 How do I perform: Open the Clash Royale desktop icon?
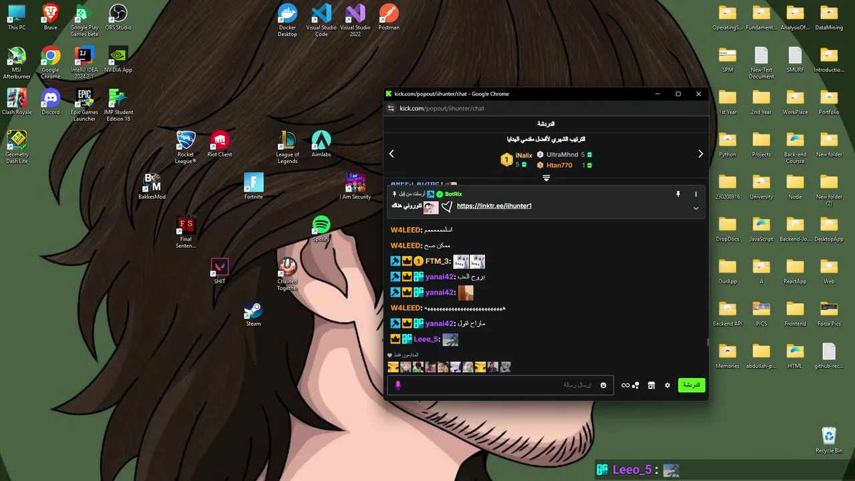pos(17,102)
